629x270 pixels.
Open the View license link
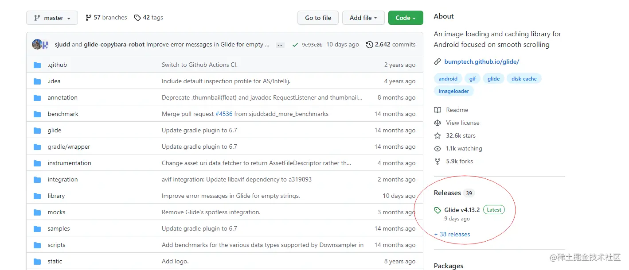point(463,123)
